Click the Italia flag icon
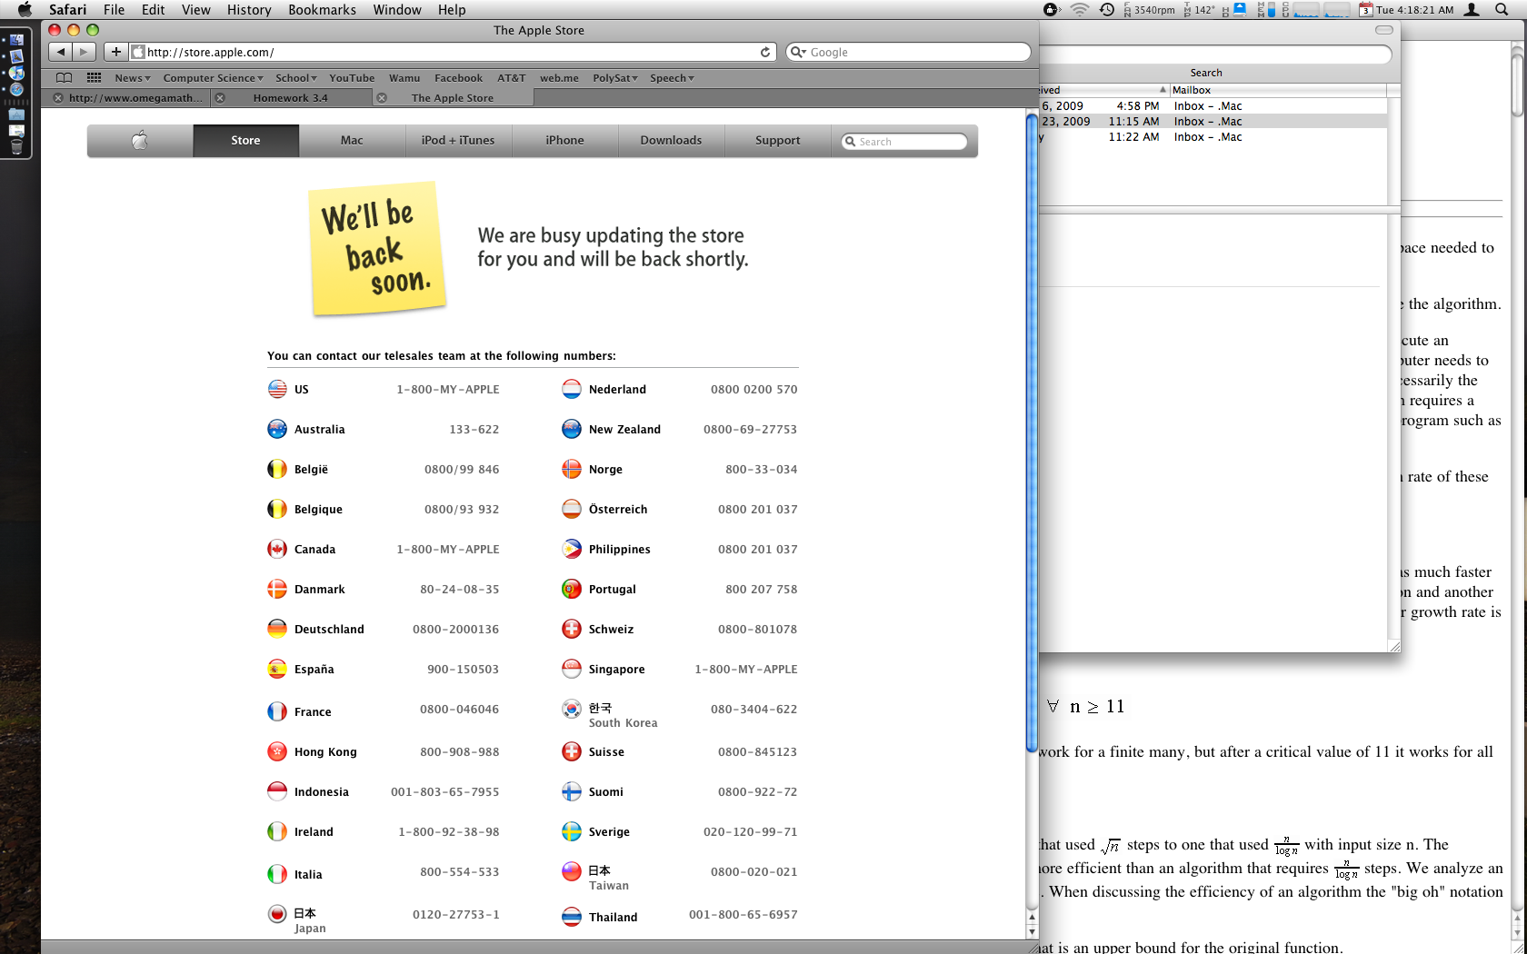 click(x=277, y=874)
